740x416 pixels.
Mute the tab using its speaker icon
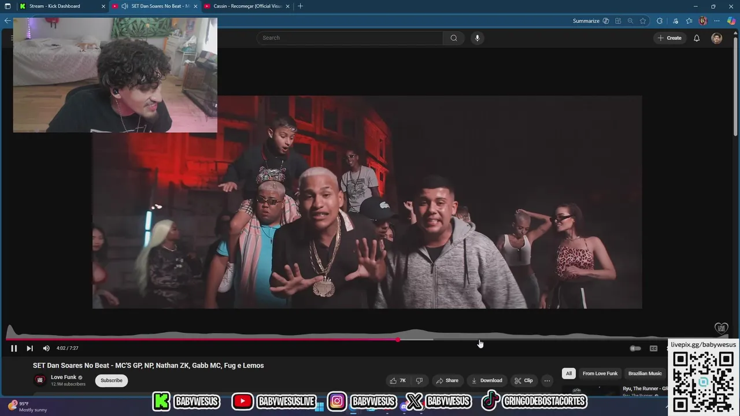click(x=124, y=6)
